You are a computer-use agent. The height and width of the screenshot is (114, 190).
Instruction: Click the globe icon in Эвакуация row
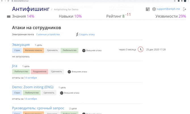tap(84, 50)
